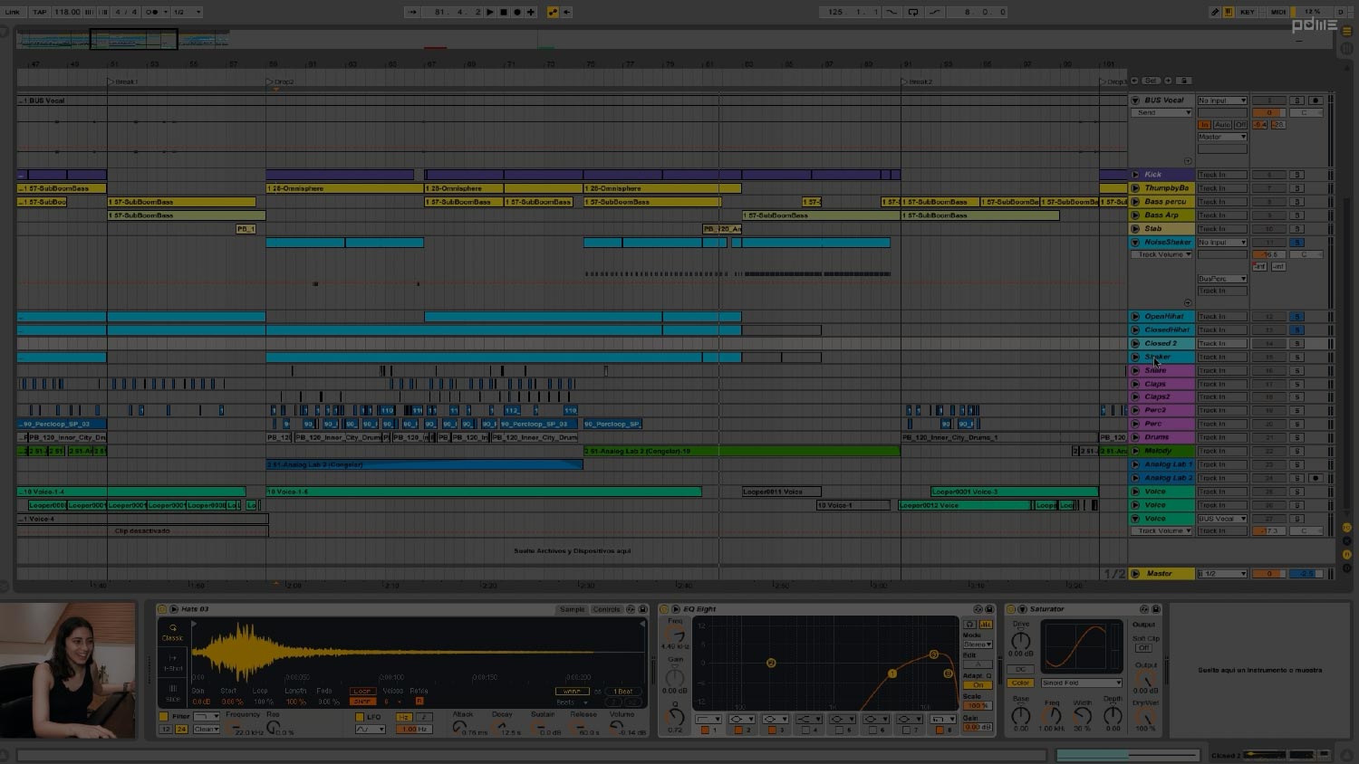Enable the Filter toggle in Hats 03
This screenshot has width=1359, height=764.
164,716
